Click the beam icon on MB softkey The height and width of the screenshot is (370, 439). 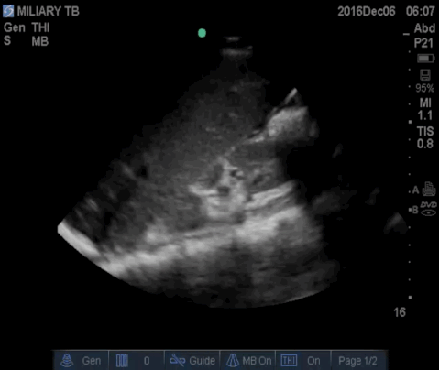[x=233, y=360]
